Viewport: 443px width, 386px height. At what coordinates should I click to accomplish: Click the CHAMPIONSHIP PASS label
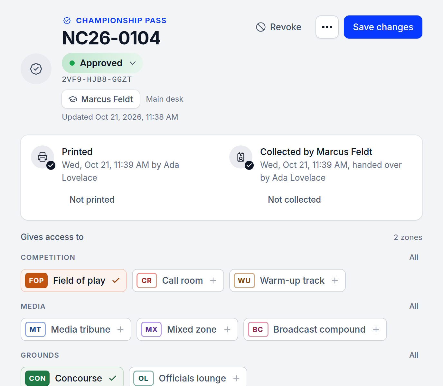(121, 21)
